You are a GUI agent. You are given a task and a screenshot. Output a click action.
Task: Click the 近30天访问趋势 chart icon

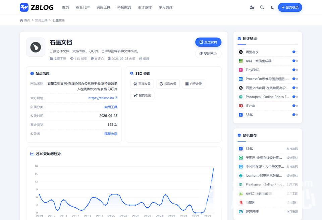click(x=32, y=154)
